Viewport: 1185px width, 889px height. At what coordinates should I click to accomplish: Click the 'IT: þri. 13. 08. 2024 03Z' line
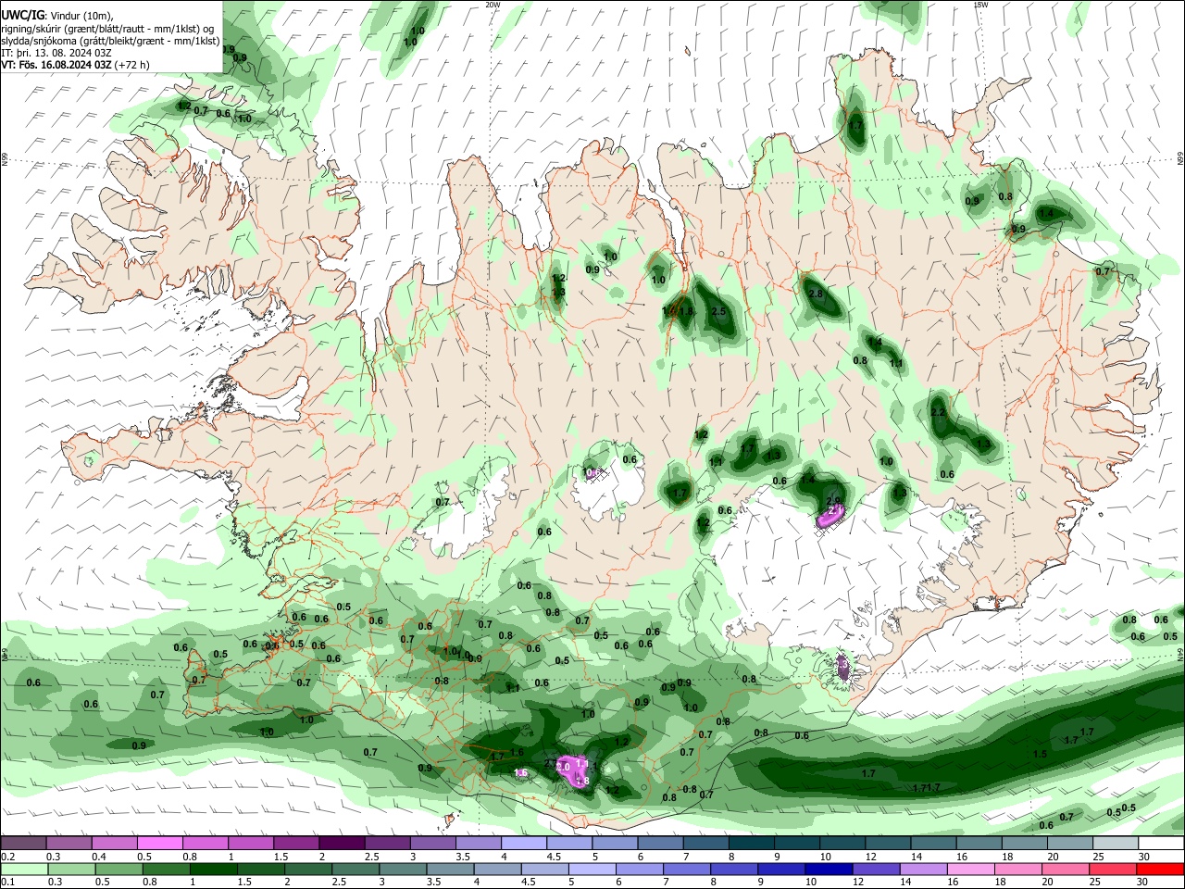click(56, 53)
